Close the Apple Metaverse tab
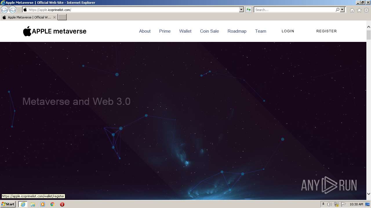 click(x=54, y=17)
